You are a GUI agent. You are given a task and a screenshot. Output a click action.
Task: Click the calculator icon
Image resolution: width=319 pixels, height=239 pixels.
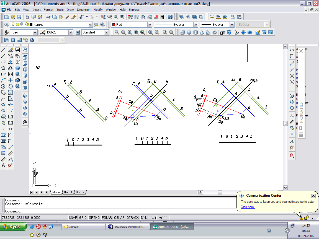pos(162,17)
